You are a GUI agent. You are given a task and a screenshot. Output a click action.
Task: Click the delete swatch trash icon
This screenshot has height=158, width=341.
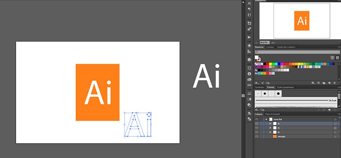(x=335, y=83)
